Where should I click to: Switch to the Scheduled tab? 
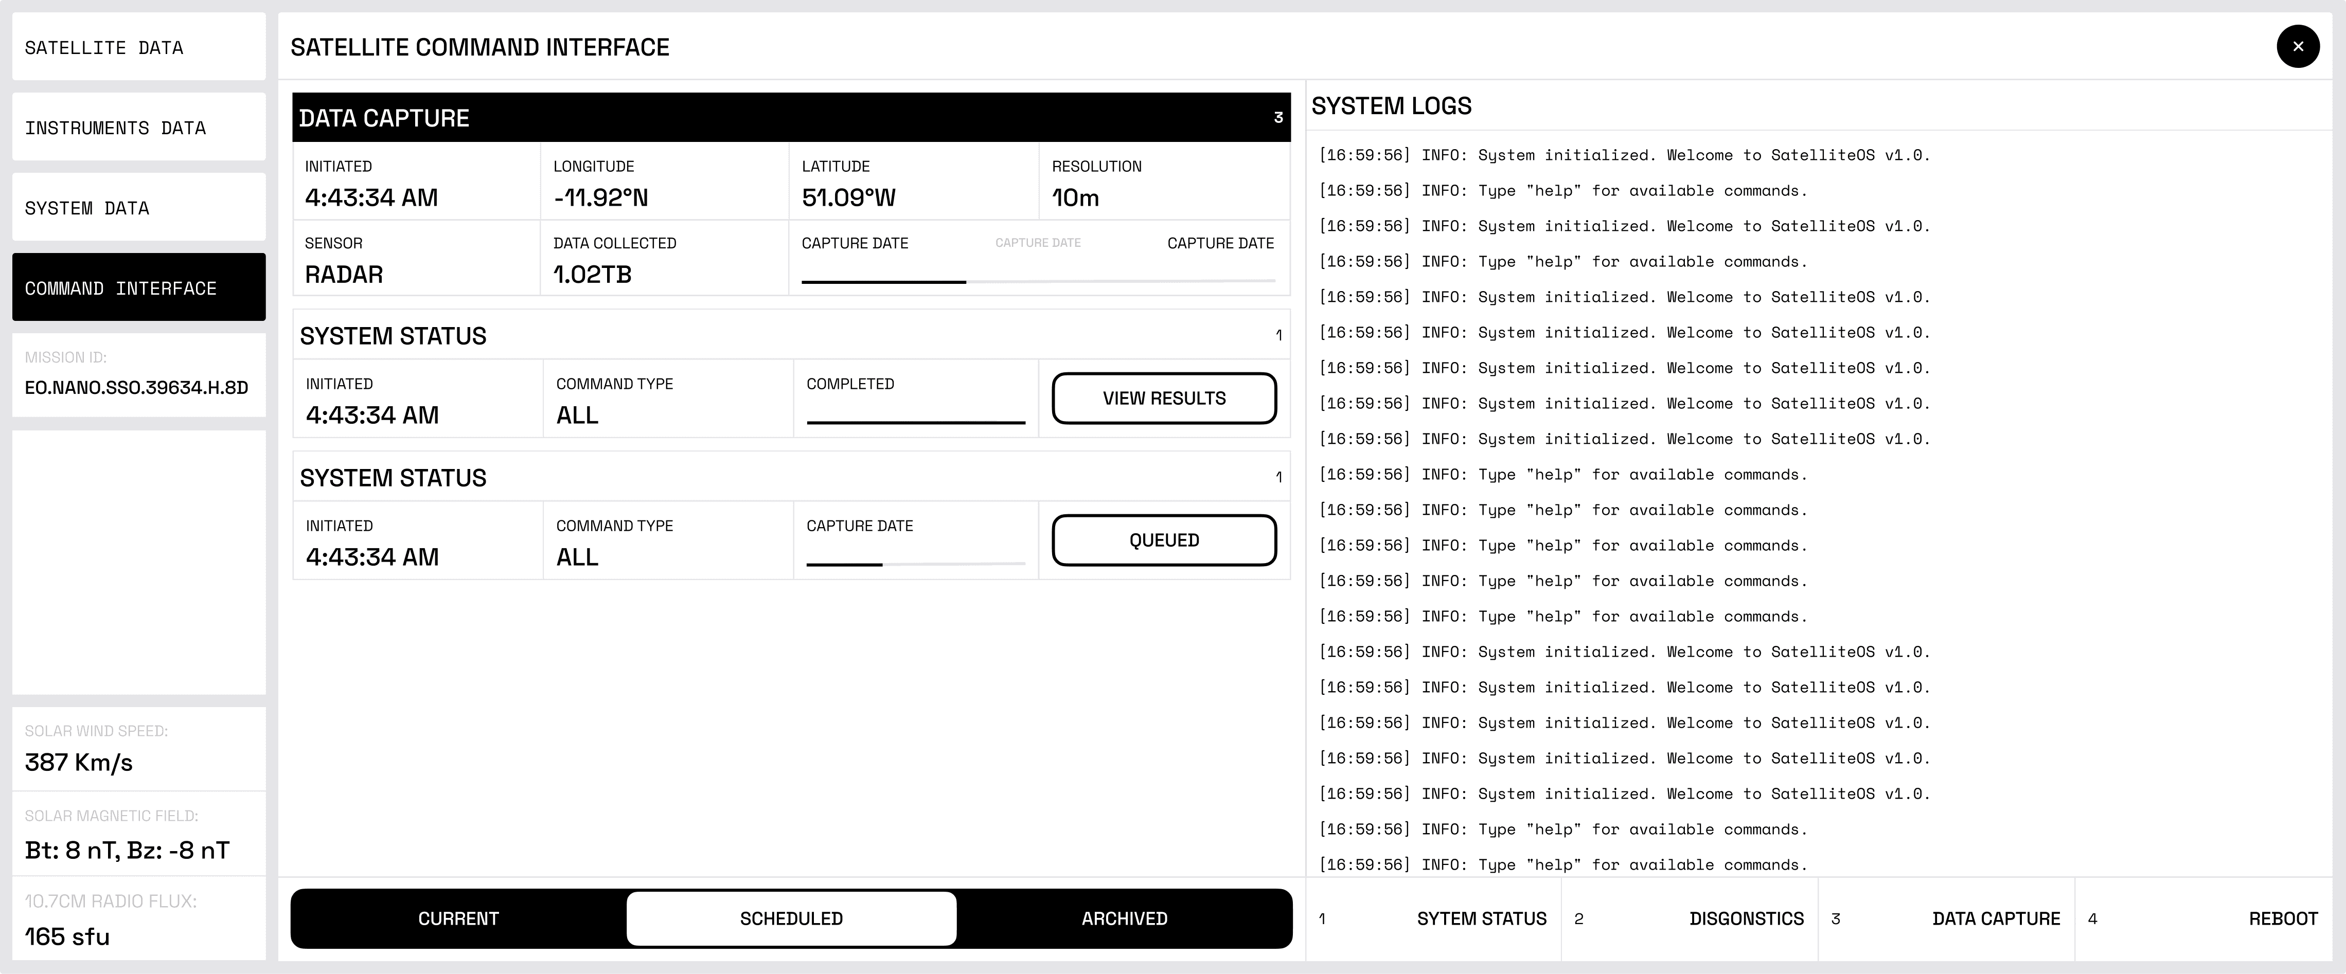tap(791, 918)
